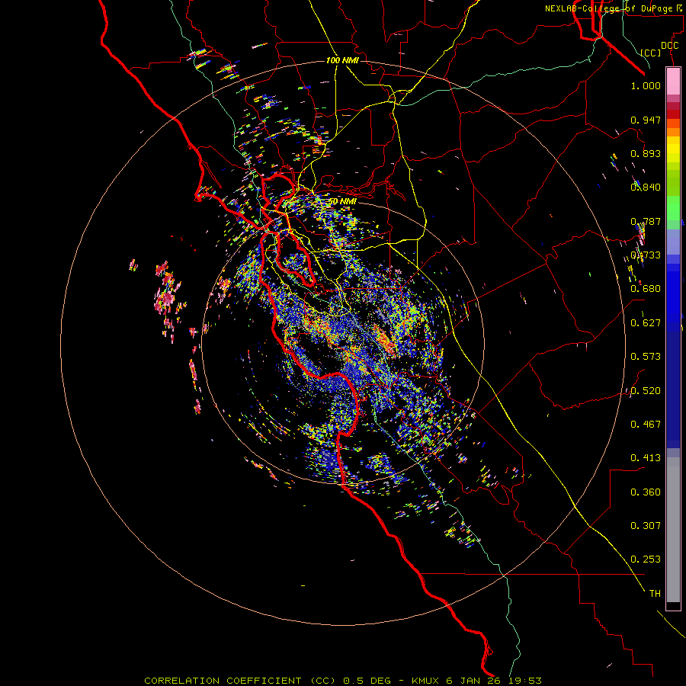Click the 0.5 DEG elevation text
The width and height of the screenshot is (686, 686).
367,681
